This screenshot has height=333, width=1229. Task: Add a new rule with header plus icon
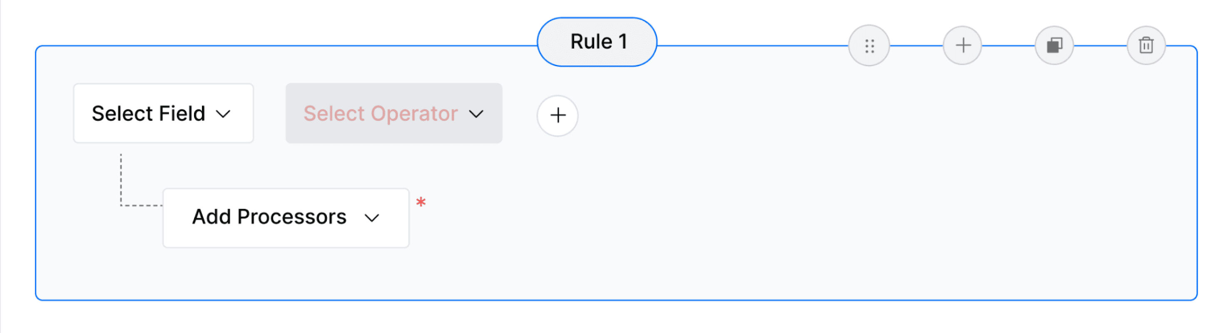[x=963, y=45]
